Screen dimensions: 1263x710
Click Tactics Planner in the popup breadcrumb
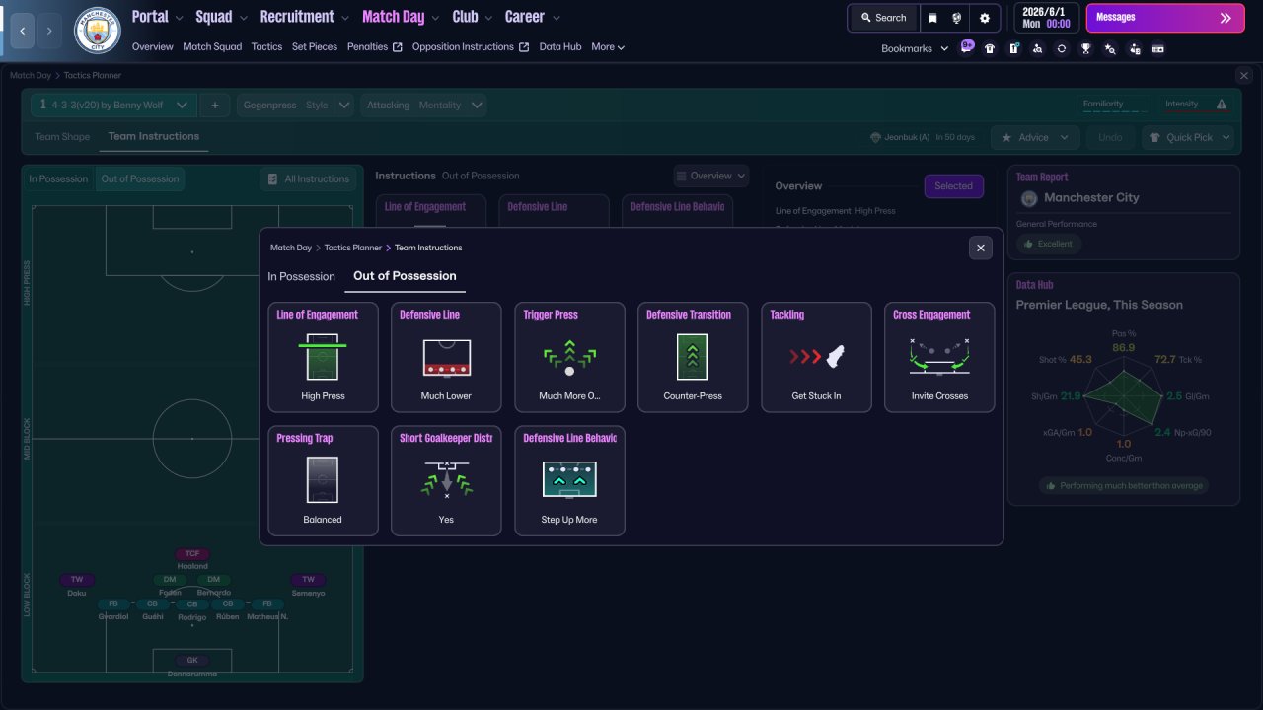click(353, 248)
